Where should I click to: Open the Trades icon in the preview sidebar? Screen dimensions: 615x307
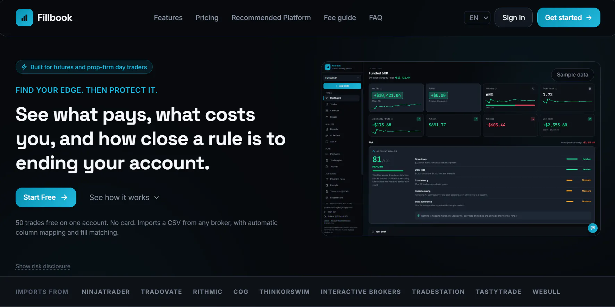(327, 104)
